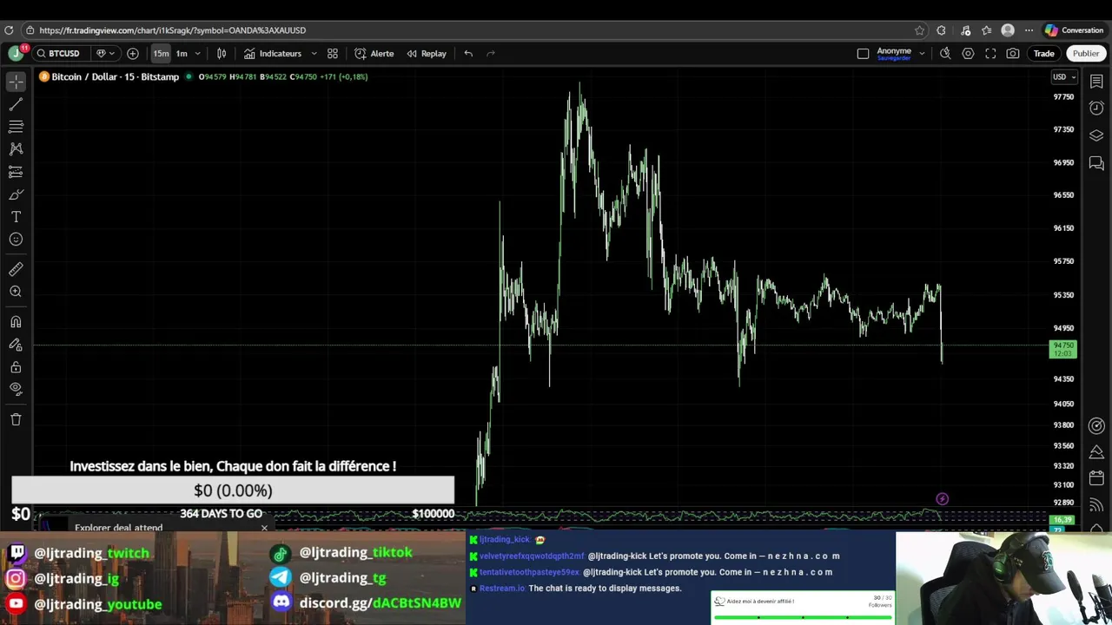Viewport: 1112px width, 625px height.
Task: Toggle magnet mode in left toolbar
Action: tap(16, 322)
